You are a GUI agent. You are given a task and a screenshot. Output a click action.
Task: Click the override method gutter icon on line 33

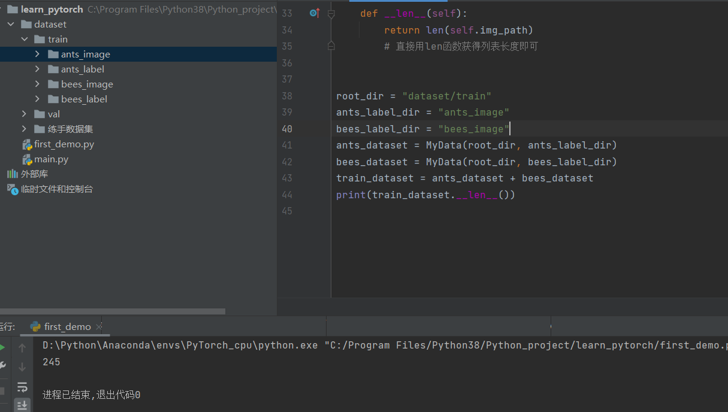(314, 13)
